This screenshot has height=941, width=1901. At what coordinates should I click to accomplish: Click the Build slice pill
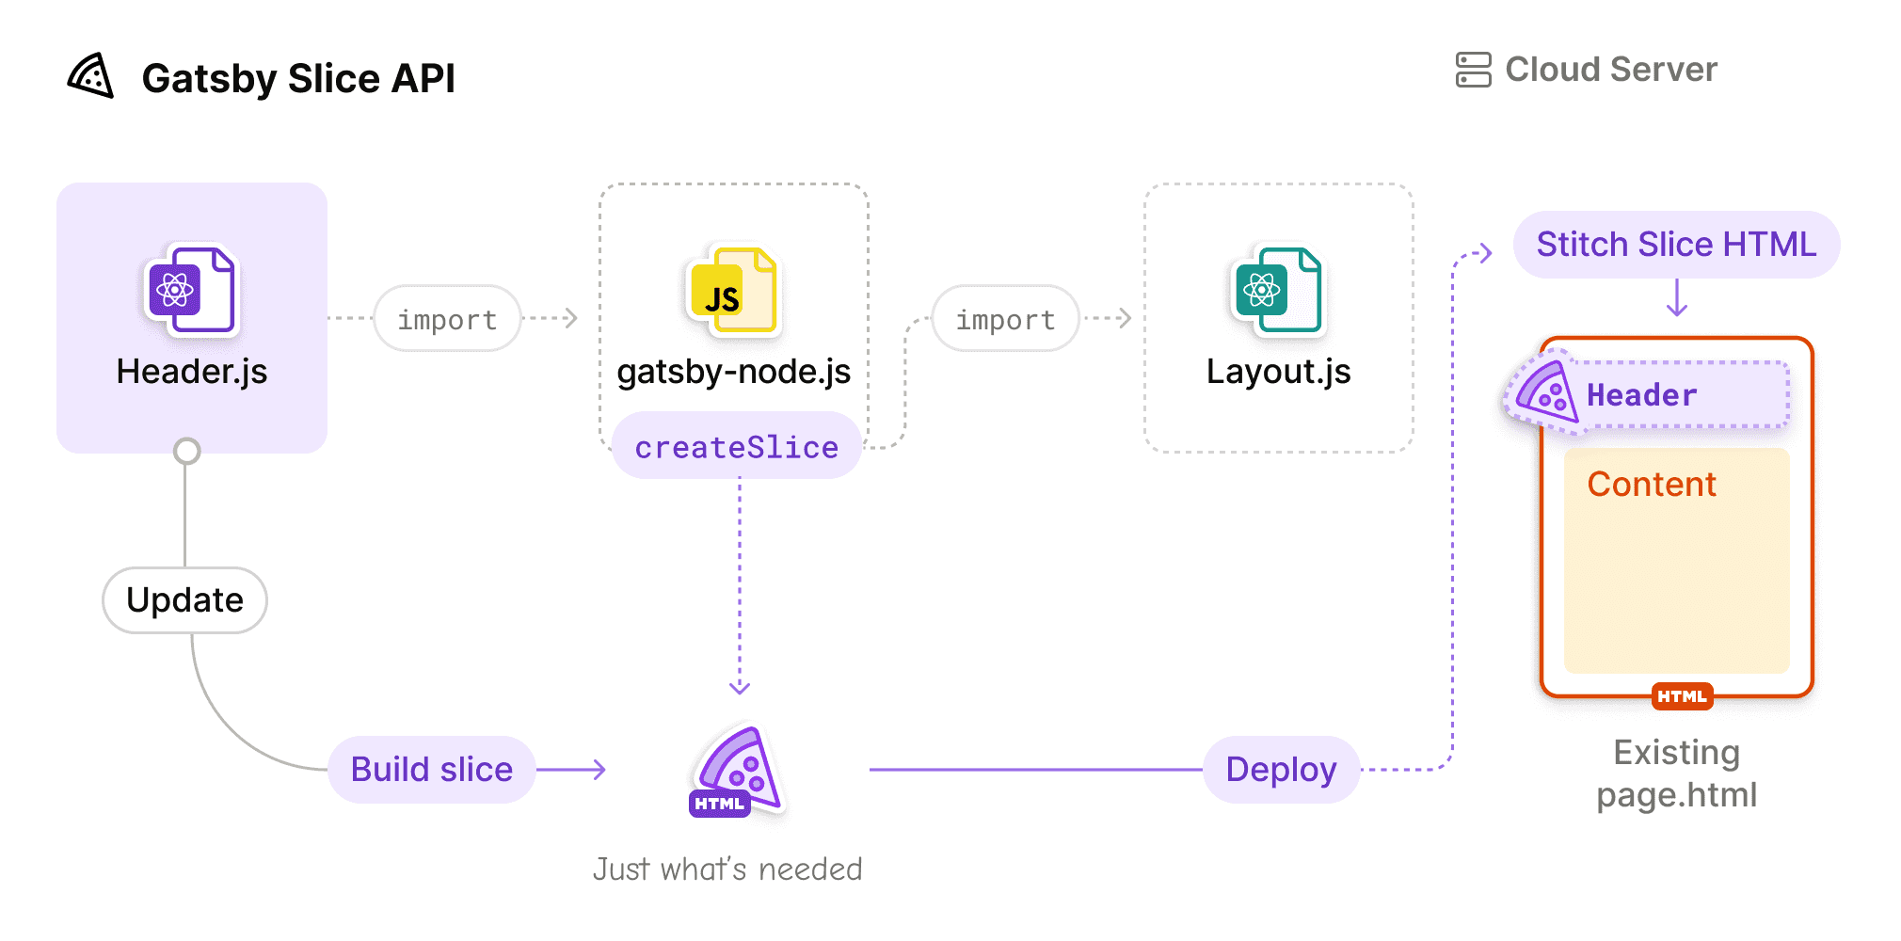(x=432, y=770)
